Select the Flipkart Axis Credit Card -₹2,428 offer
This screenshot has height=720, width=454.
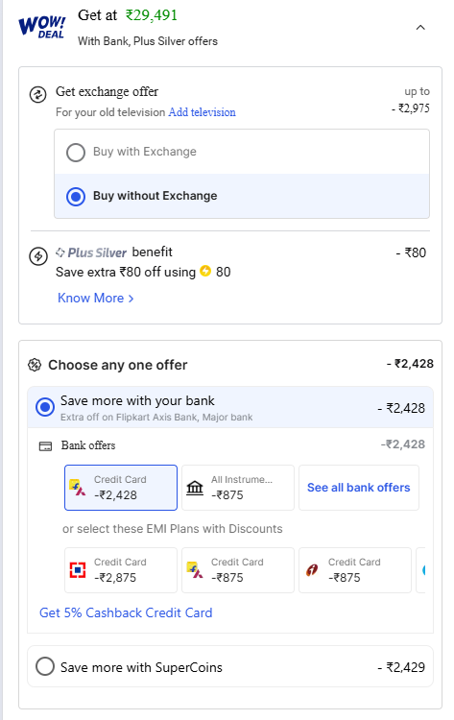[x=121, y=488]
